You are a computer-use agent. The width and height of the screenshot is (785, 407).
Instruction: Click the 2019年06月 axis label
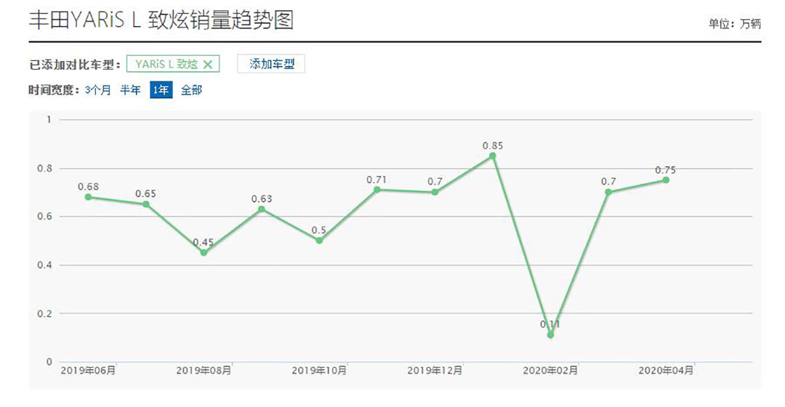88,371
